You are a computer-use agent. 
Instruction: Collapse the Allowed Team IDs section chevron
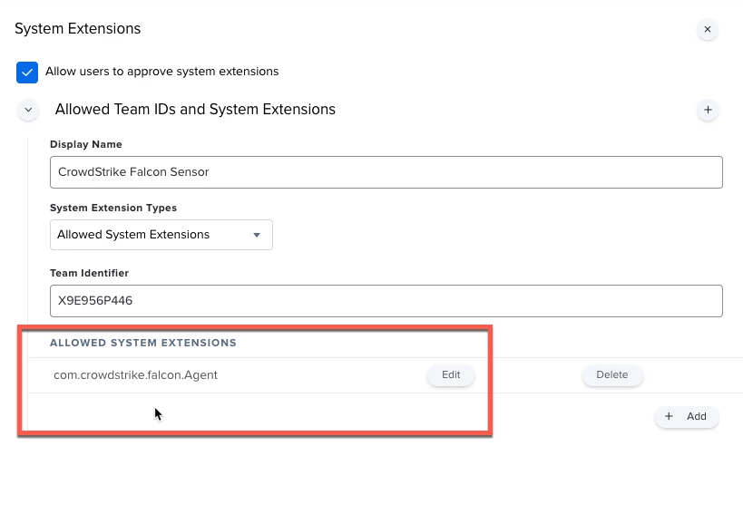pyautogui.click(x=28, y=110)
